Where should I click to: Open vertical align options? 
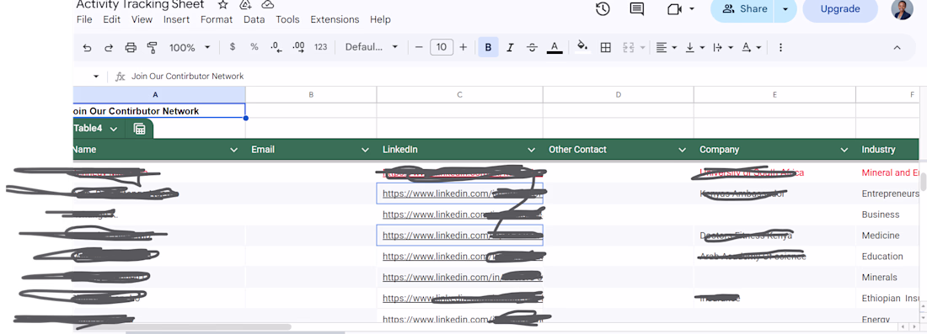pos(694,47)
